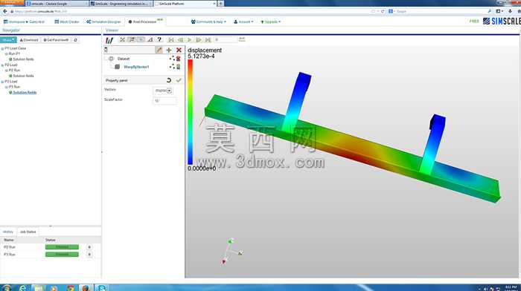Click the frame number input field
This screenshot has width=521, height=291.
tap(226, 40)
